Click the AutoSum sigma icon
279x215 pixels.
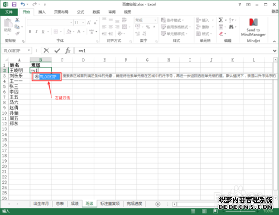(221, 20)
